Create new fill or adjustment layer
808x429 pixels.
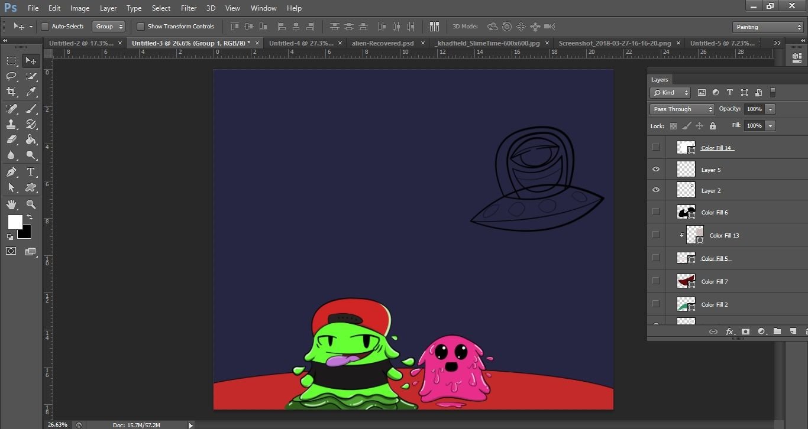tap(761, 331)
